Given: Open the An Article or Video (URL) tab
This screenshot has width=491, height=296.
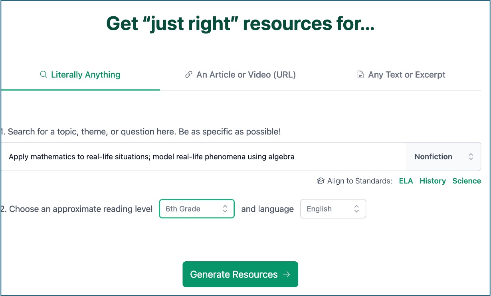Looking at the screenshot, I should click(x=245, y=75).
